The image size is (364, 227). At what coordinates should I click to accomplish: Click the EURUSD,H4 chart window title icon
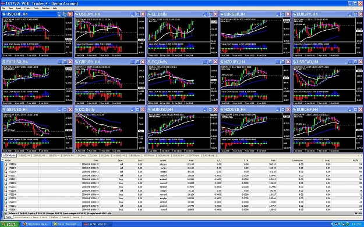4,62
